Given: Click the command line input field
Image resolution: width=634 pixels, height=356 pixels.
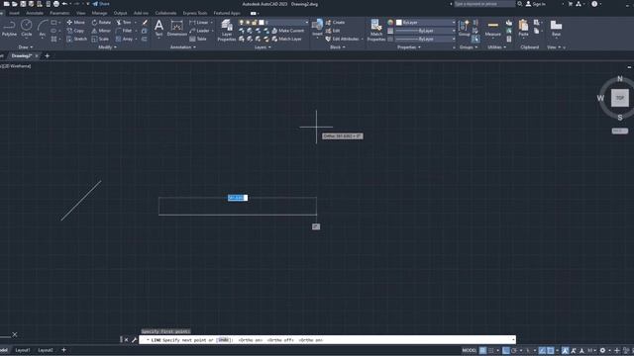Looking at the screenshot, I should click(328, 340).
